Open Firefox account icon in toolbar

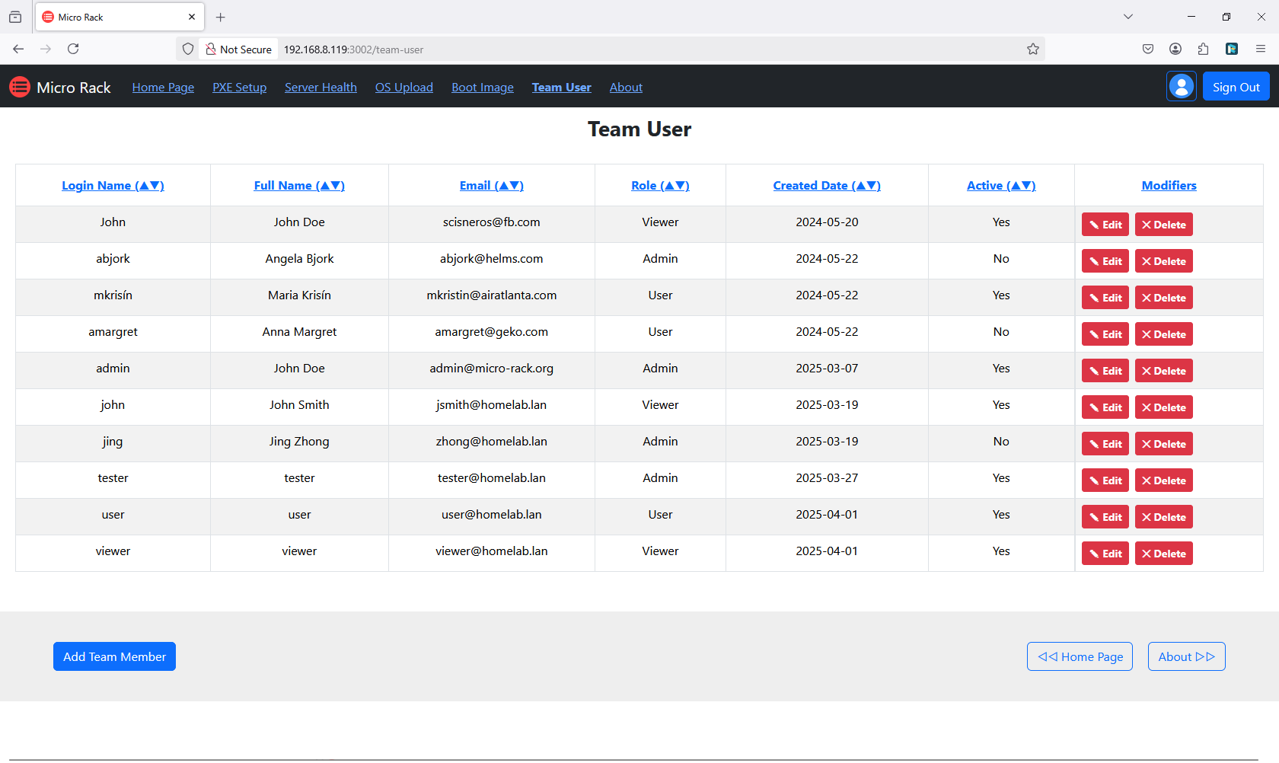point(1175,49)
